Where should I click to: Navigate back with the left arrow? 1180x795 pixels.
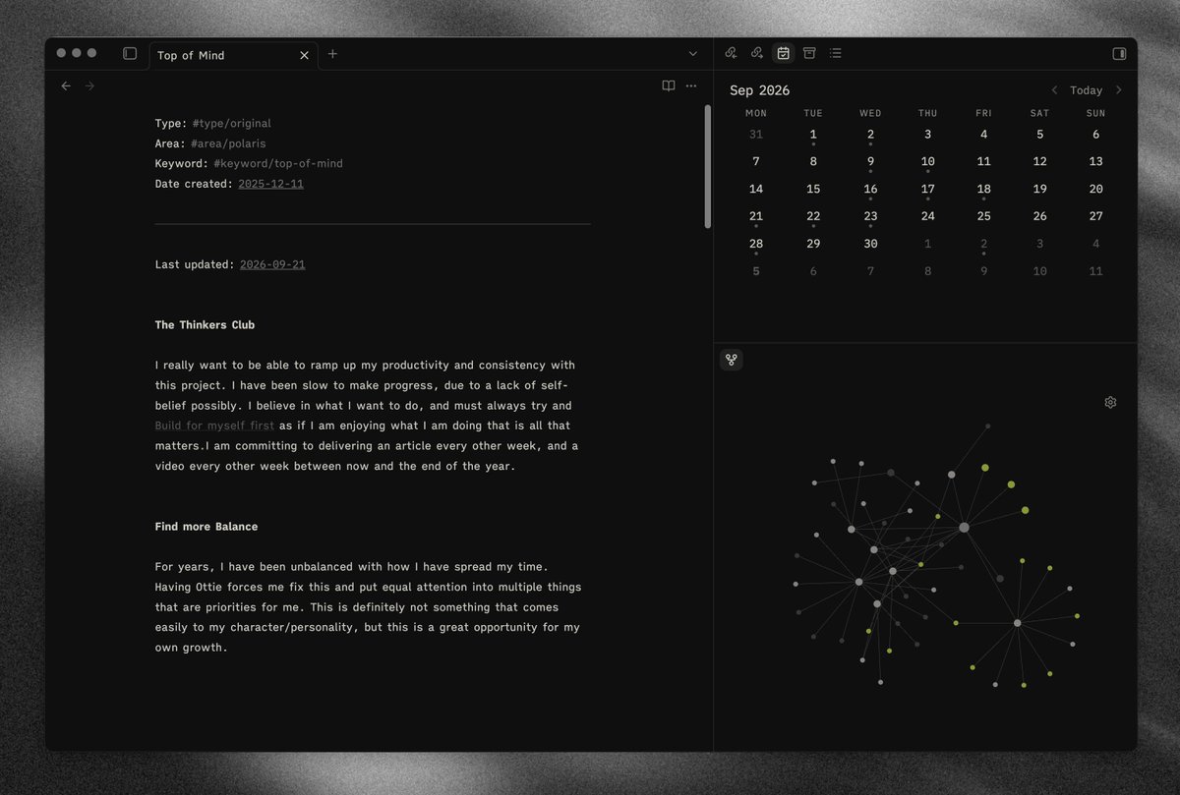(66, 86)
